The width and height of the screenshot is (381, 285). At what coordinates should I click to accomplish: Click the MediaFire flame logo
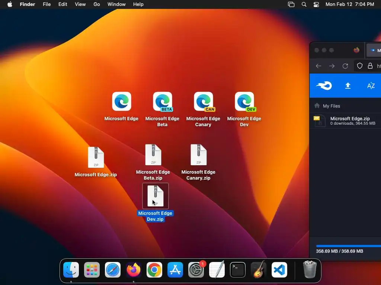coord(324,86)
